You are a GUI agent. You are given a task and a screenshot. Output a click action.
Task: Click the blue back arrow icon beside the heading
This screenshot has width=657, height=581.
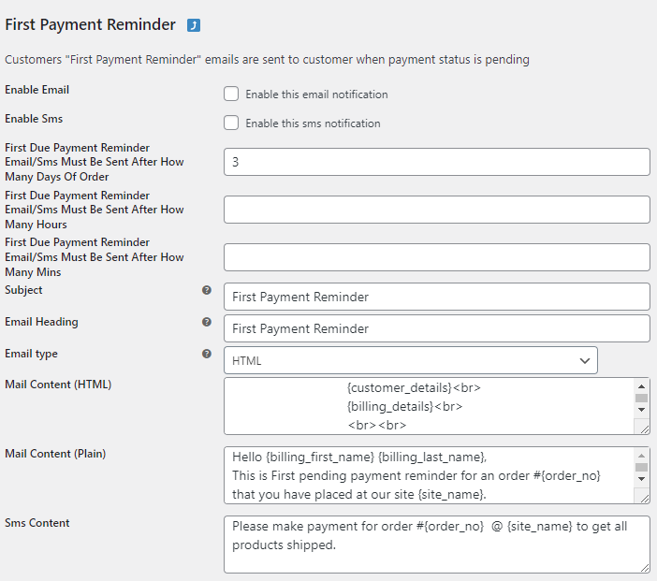[x=194, y=25]
